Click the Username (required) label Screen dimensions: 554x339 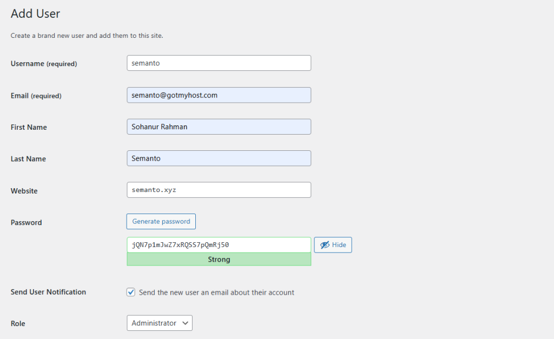coord(44,64)
